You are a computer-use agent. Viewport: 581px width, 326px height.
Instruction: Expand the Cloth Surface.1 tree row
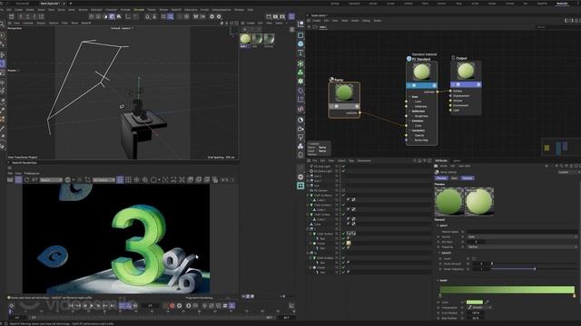coord(308,205)
